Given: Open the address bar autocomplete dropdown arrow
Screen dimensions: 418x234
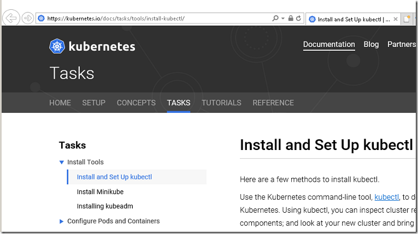Looking at the screenshot, I should [283, 18].
